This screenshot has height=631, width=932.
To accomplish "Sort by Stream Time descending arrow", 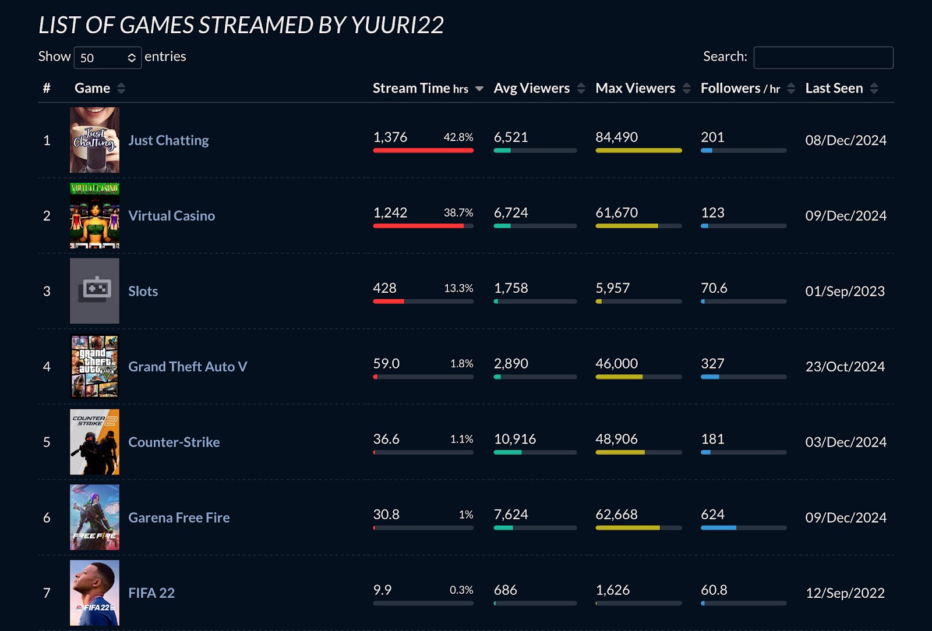I will click(479, 88).
